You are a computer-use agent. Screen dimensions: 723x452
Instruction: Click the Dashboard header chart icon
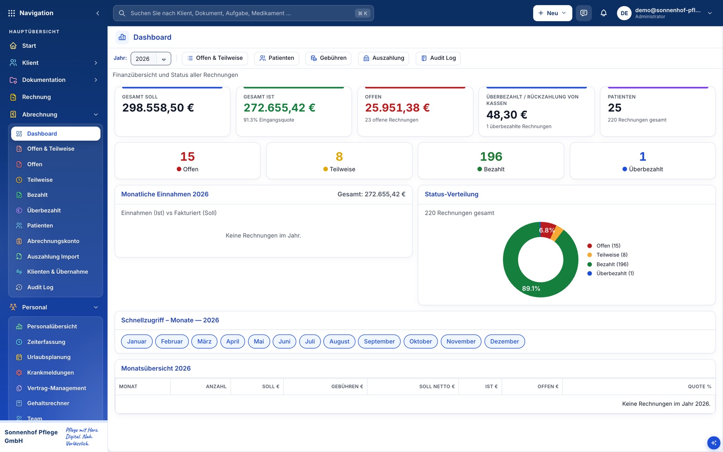(x=122, y=37)
